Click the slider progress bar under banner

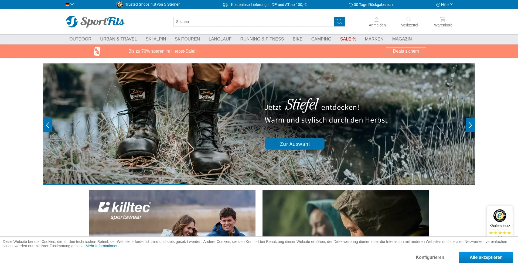pyautogui.click(x=115, y=184)
